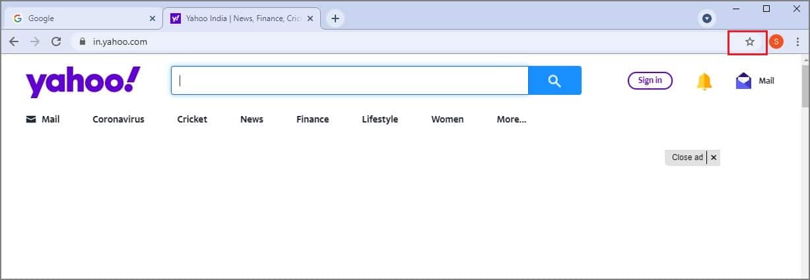The width and height of the screenshot is (810, 280).
Task: Open the Lifestyle section
Action: [x=380, y=119]
